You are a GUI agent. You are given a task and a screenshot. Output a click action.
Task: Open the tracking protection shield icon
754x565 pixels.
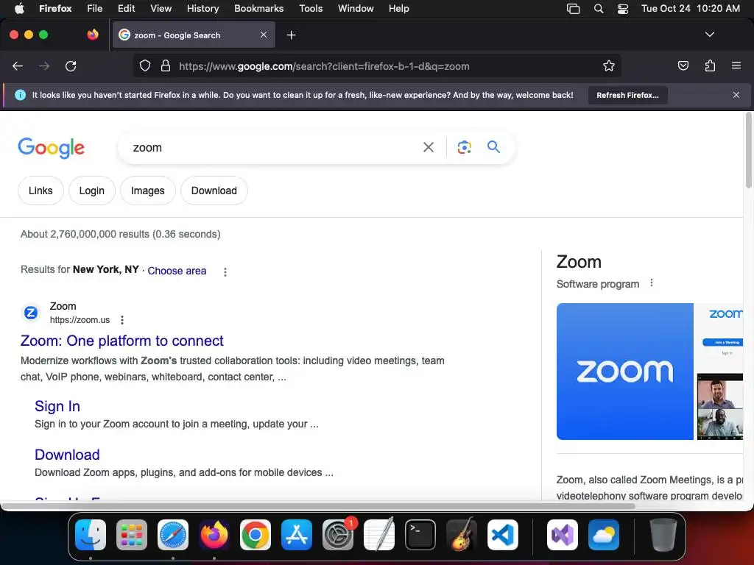coord(145,65)
